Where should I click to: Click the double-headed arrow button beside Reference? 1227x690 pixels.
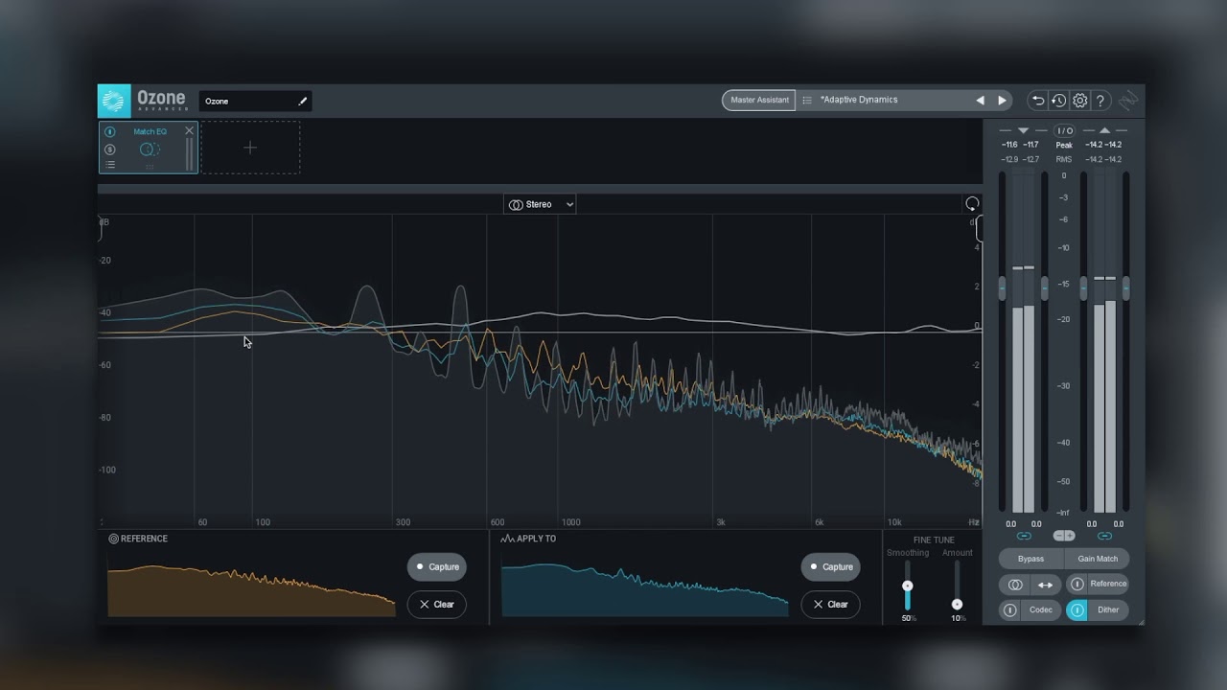point(1046,585)
